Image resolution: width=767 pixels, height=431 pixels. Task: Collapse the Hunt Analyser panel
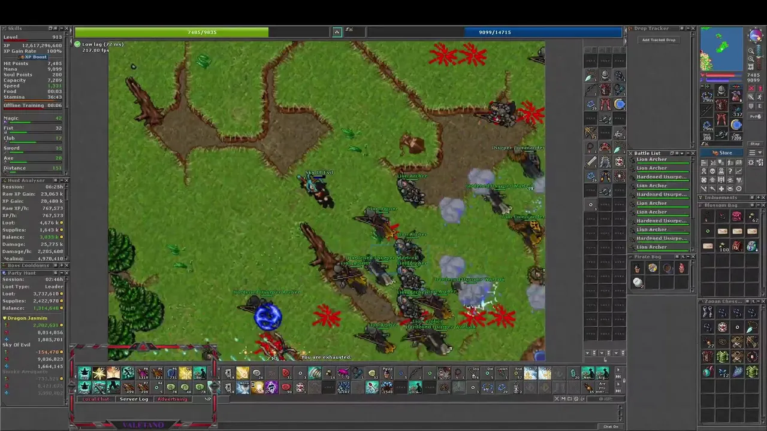(x=61, y=180)
